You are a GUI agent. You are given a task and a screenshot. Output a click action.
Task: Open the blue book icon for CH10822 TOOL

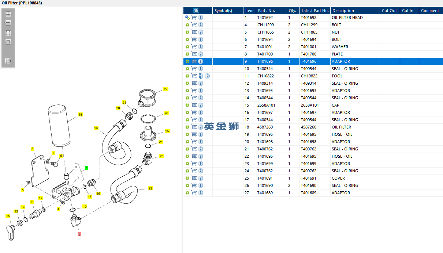click(x=201, y=76)
